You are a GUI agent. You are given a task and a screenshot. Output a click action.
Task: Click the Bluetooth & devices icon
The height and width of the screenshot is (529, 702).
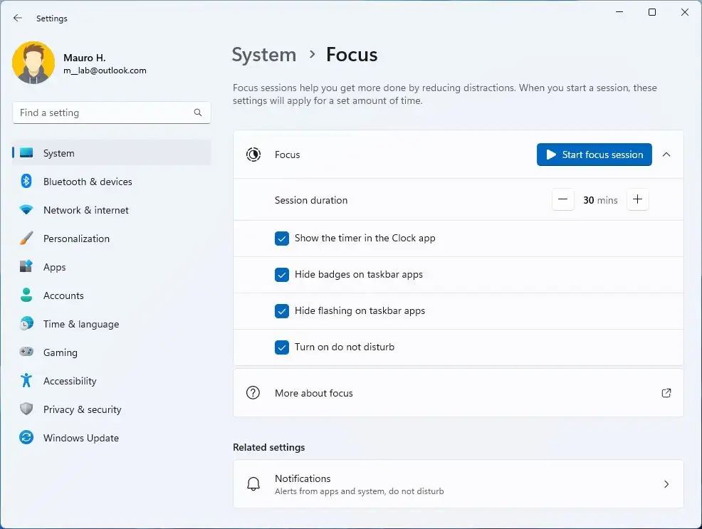(26, 182)
